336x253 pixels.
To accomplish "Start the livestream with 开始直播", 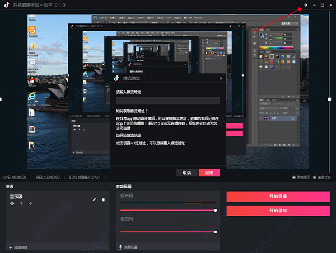I will tap(278, 197).
